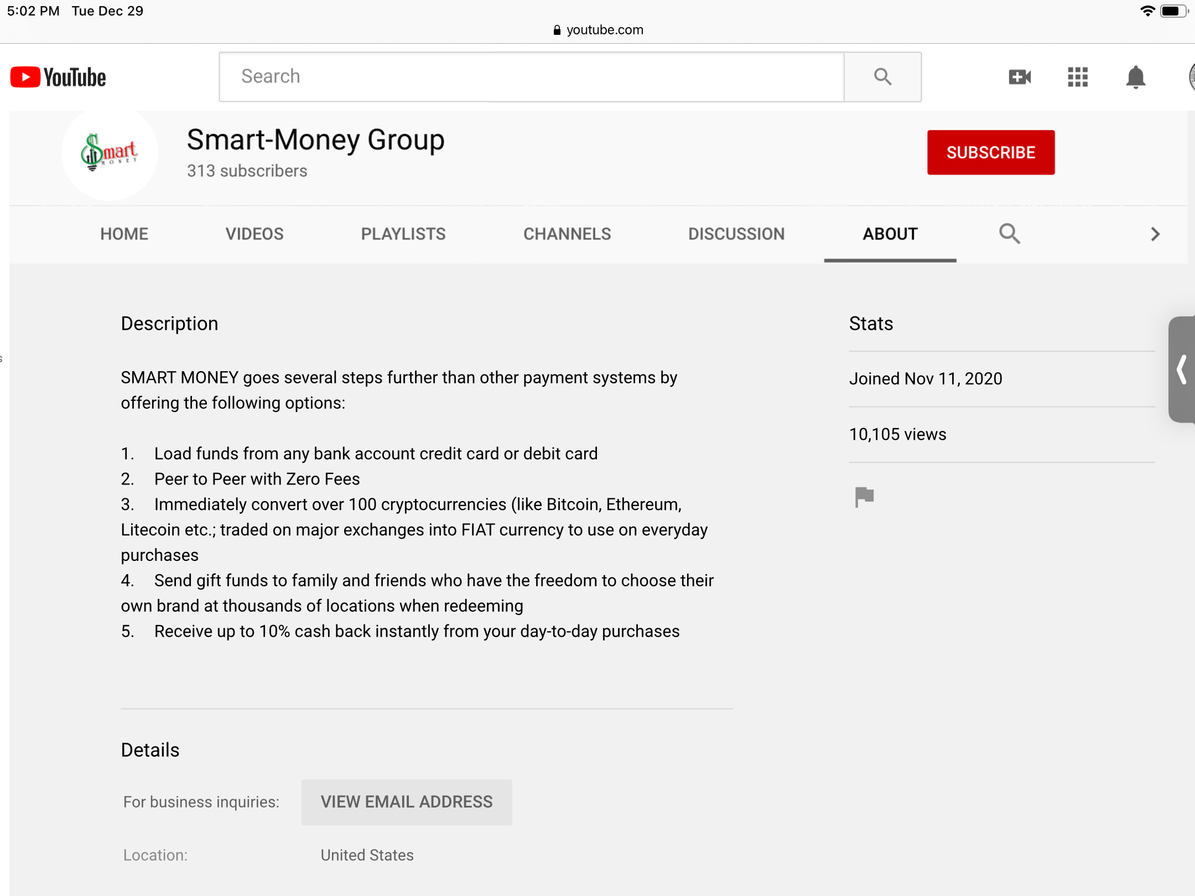Open the side panel pull handle
Screen dimensions: 1195x896
[1182, 369]
